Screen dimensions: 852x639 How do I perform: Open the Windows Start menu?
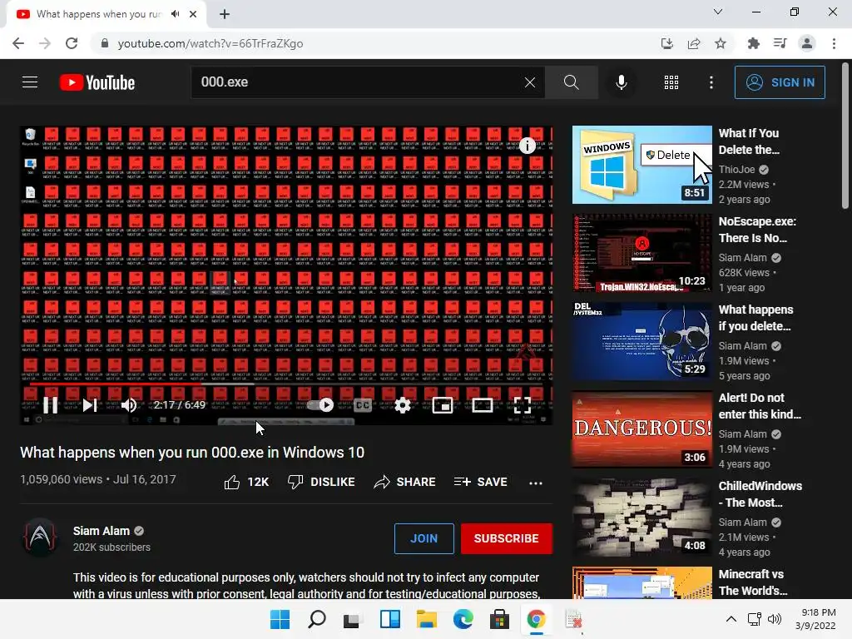pyautogui.click(x=280, y=619)
